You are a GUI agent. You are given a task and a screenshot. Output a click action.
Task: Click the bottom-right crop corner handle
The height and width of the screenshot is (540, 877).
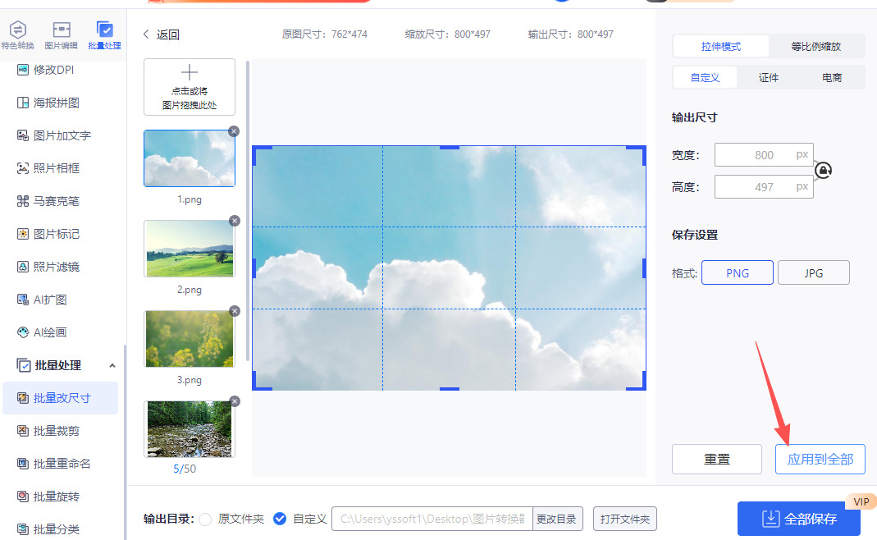[x=637, y=381]
